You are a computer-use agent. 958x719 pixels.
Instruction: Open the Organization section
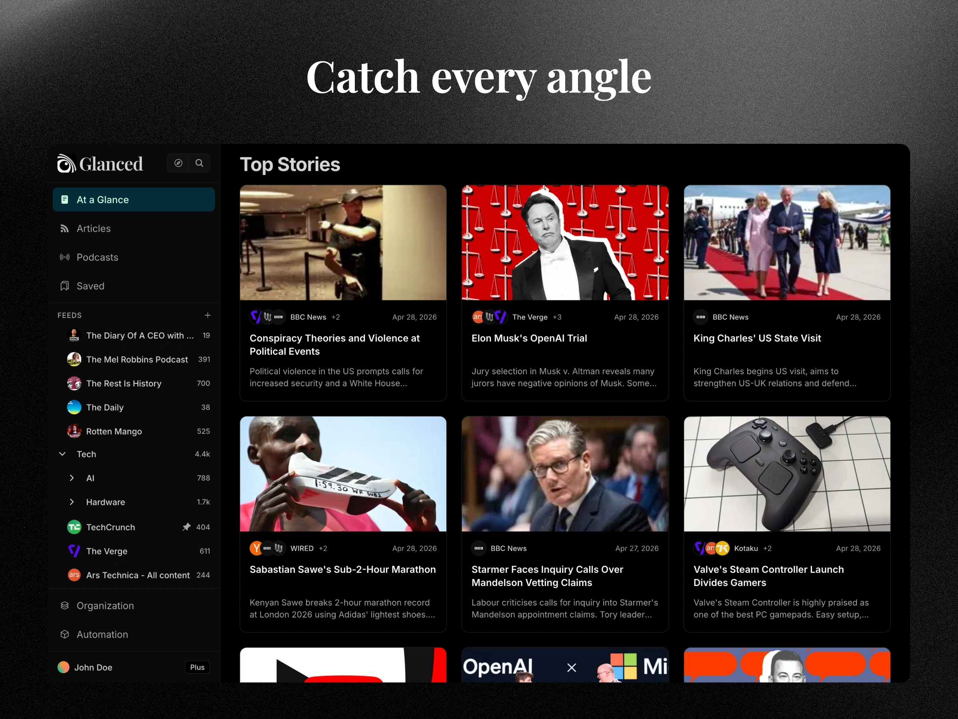tap(134, 606)
